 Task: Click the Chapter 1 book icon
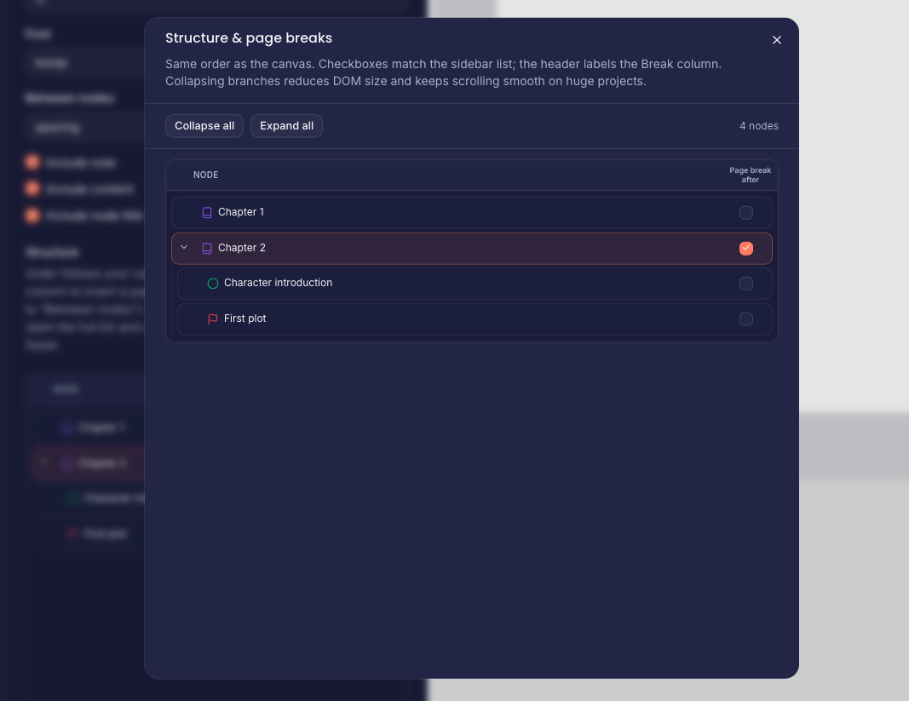click(207, 213)
